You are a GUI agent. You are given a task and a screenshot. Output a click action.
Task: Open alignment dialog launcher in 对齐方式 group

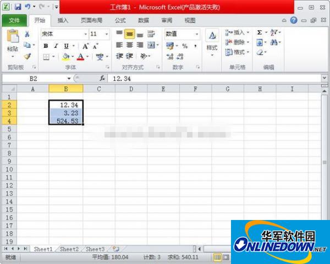[158, 67]
